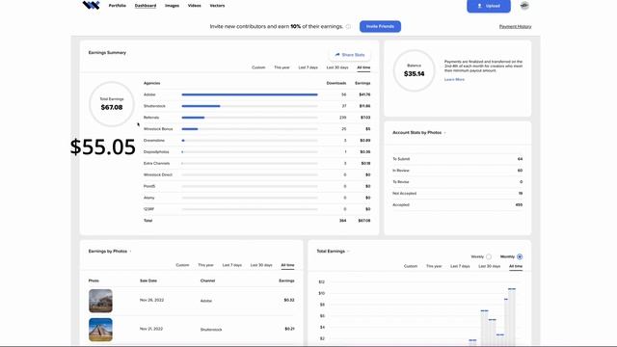Click the info icon beside referral earnings text

(348, 27)
